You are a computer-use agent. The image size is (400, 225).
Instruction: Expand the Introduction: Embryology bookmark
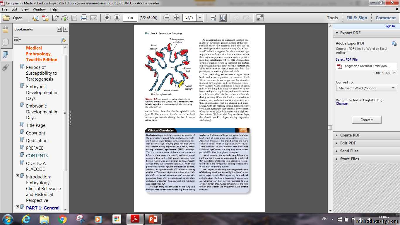pyautogui.click(x=17, y=176)
